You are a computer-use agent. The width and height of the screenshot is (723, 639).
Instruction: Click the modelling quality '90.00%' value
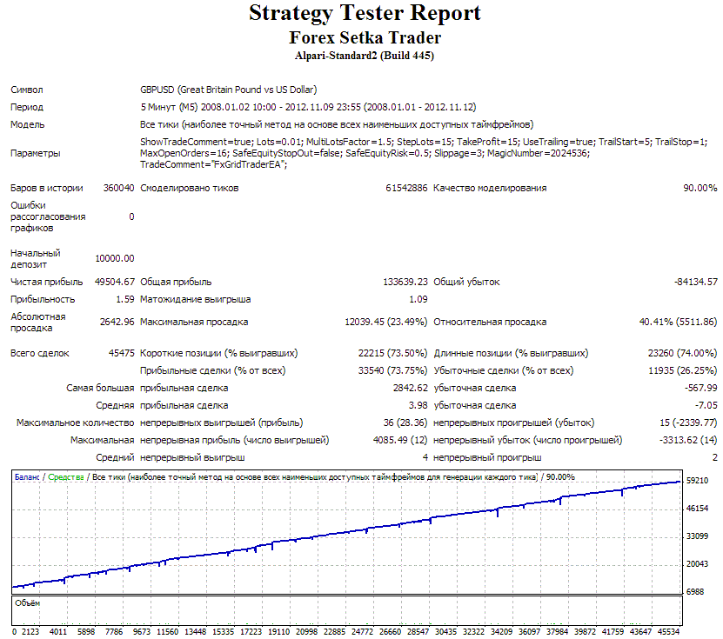coord(700,188)
